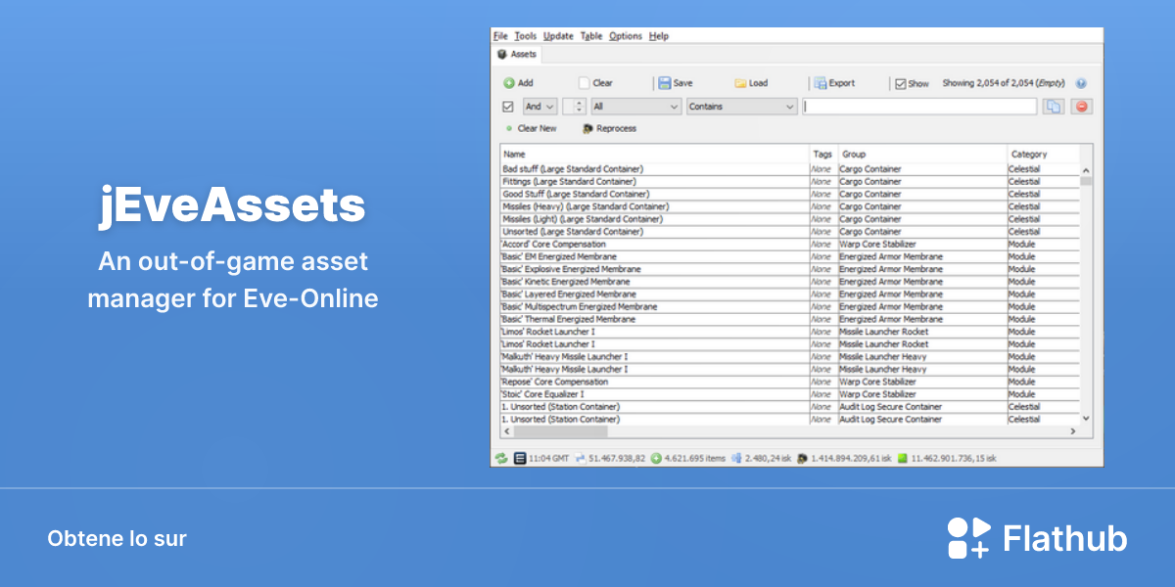Open the Tools menu
The width and height of the screenshot is (1175, 587).
(526, 36)
